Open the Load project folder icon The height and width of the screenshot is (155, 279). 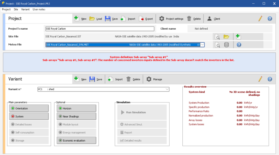click(92, 19)
